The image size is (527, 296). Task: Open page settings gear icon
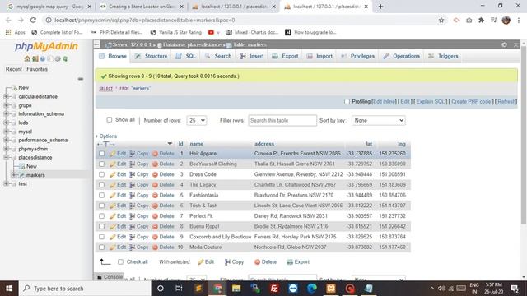[504, 44]
